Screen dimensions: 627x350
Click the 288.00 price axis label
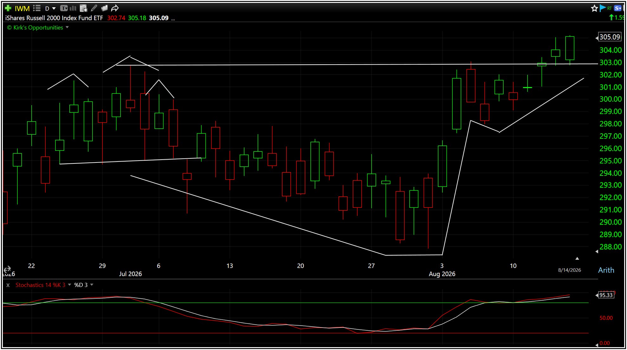coord(610,247)
